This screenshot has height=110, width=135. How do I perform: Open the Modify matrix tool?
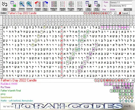click(x=13, y=4)
